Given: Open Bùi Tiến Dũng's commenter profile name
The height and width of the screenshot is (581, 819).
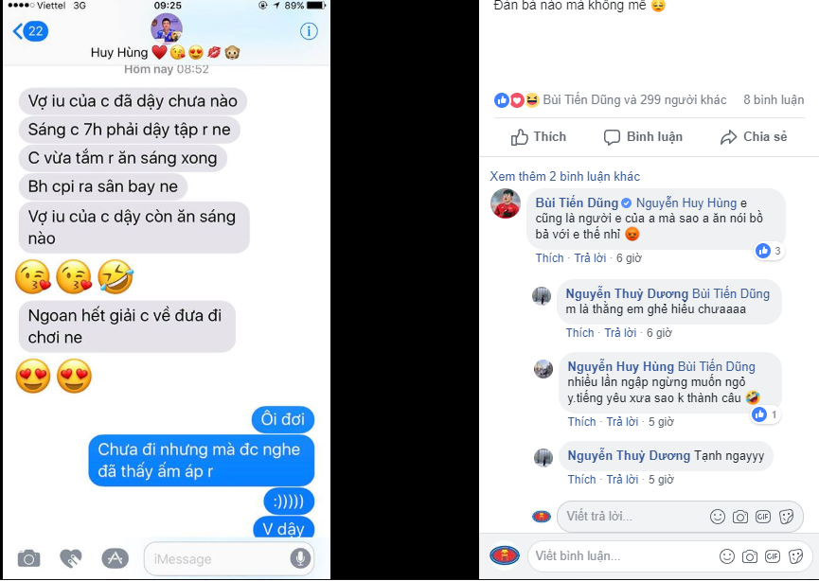Looking at the screenshot, I should tap(577, 203).
